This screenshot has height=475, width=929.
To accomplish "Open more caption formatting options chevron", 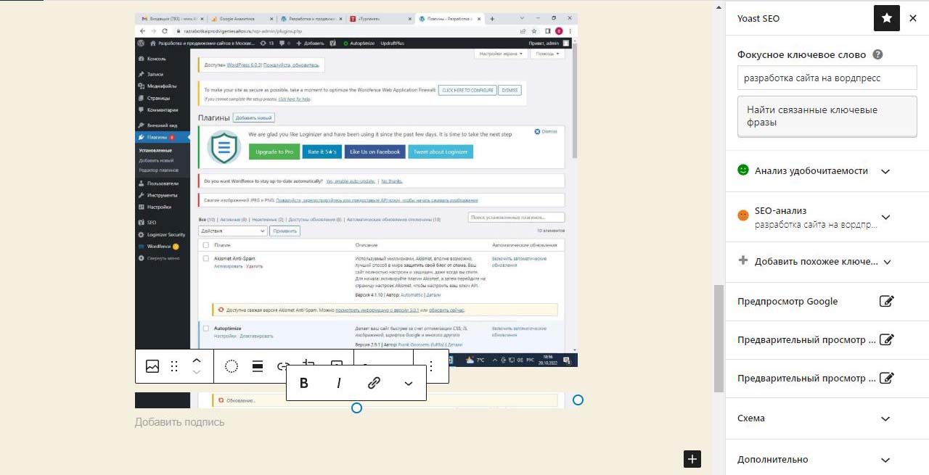I will point(408,384).
